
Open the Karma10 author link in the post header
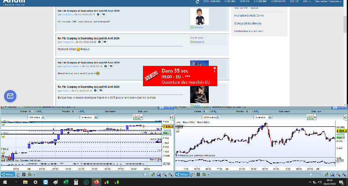(67, 42)
